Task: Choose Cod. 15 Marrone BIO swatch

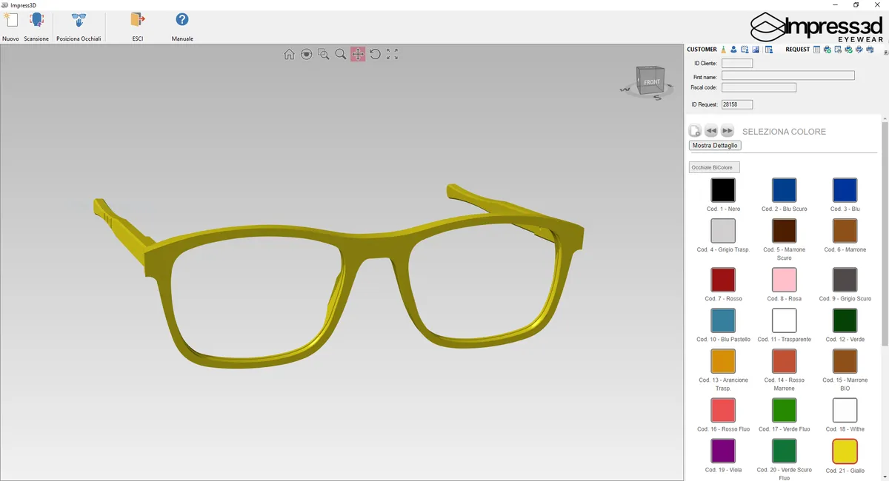Action: click(845, 361)
